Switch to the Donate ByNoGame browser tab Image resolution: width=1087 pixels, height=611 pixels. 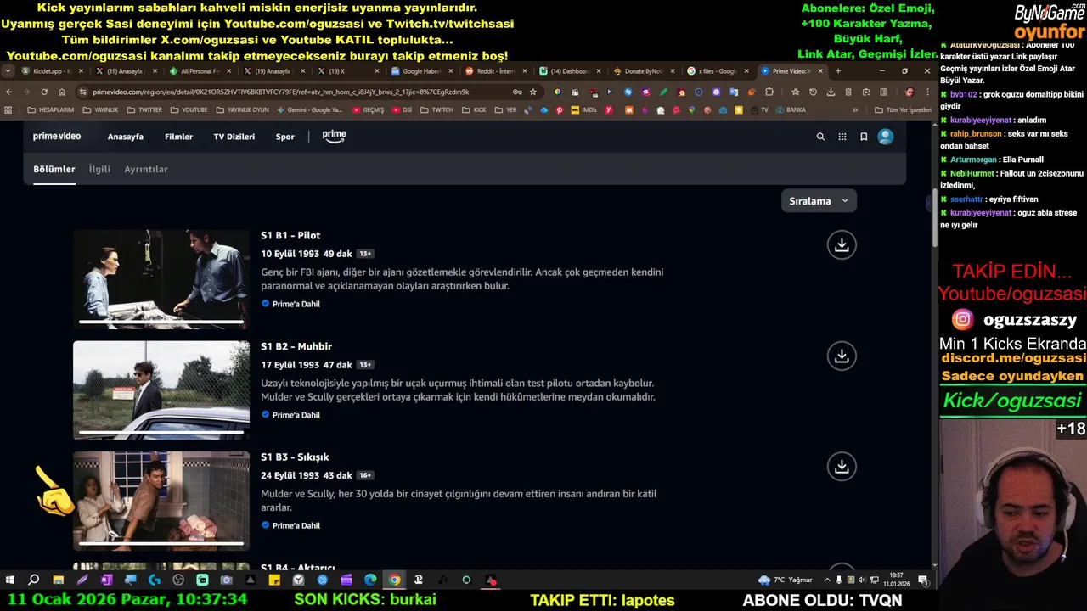coord(645,71)
